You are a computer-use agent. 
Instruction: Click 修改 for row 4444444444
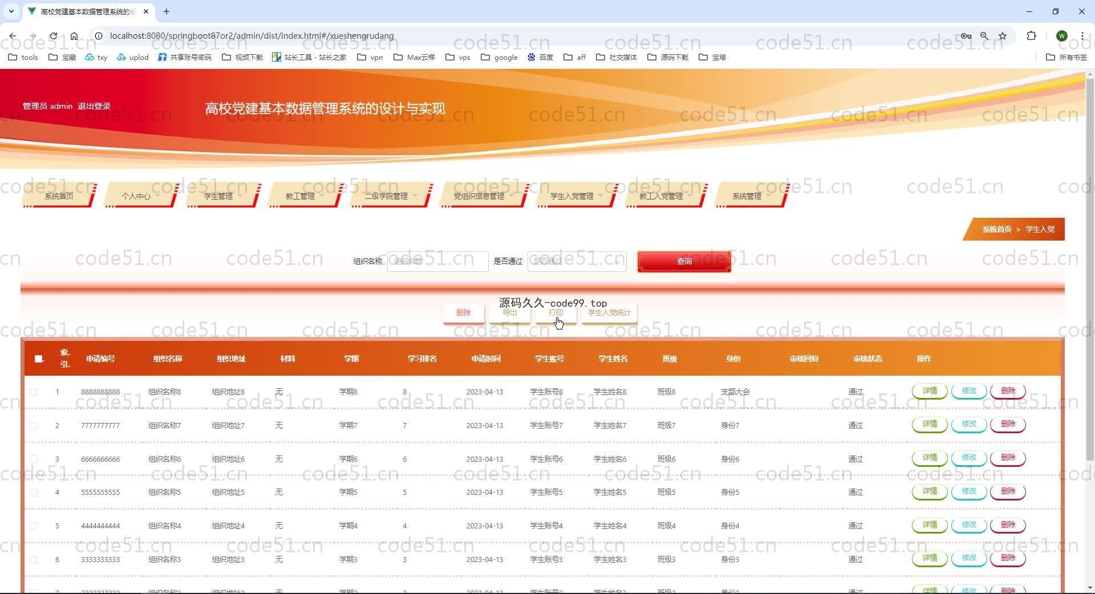click(969, 525)
